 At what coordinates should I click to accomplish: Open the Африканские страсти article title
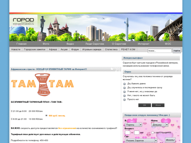point(49,69)
